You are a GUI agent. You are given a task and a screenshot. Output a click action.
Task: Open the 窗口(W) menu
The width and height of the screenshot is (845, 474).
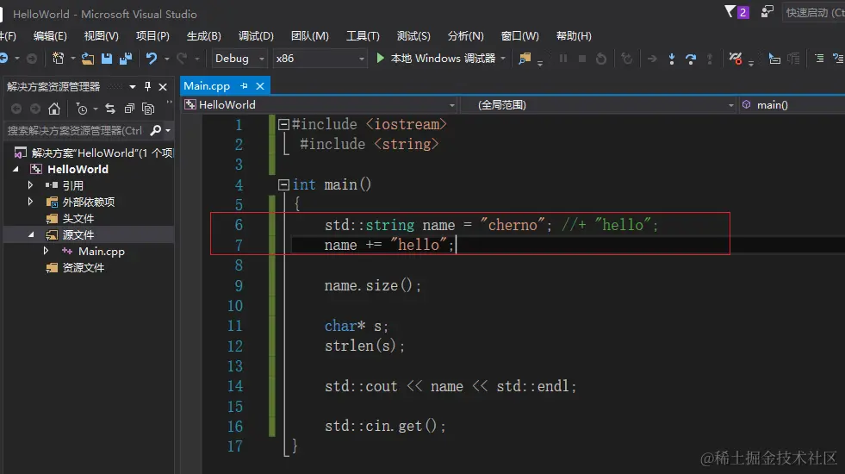click(x=519, y=36)
